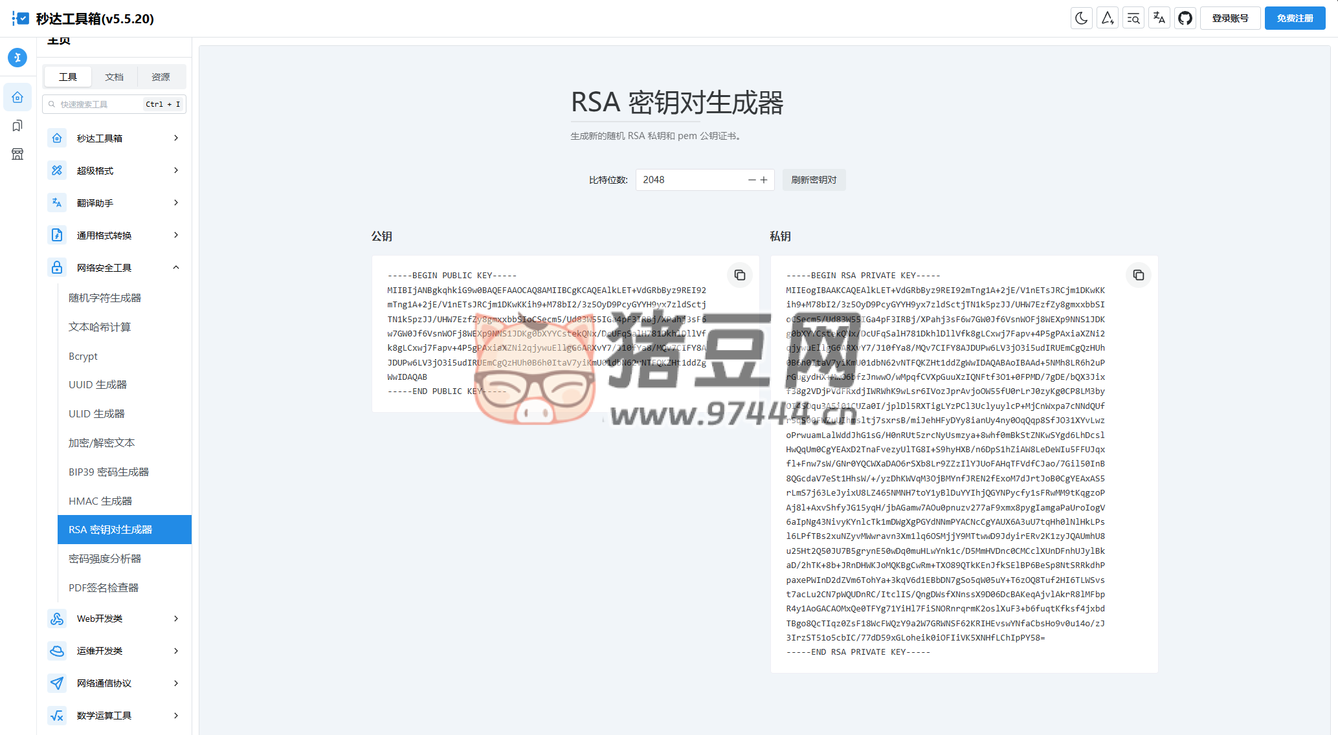
Task: Copy the public key to clipboard
Action: coord(739,275)
